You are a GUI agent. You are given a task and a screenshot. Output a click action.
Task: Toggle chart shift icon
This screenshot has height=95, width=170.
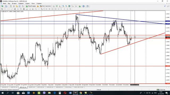[76, 6]
